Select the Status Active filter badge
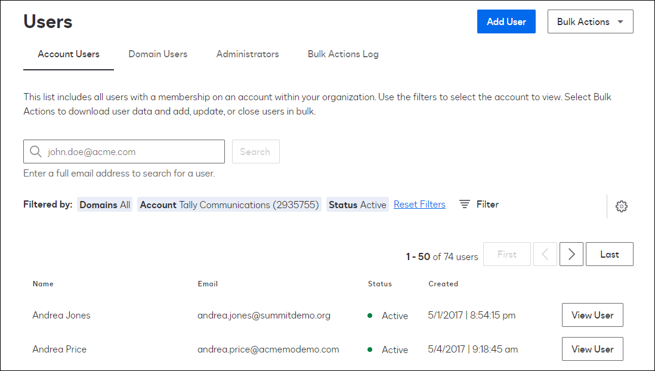This screenshot has width=655, height=371. 357,205
